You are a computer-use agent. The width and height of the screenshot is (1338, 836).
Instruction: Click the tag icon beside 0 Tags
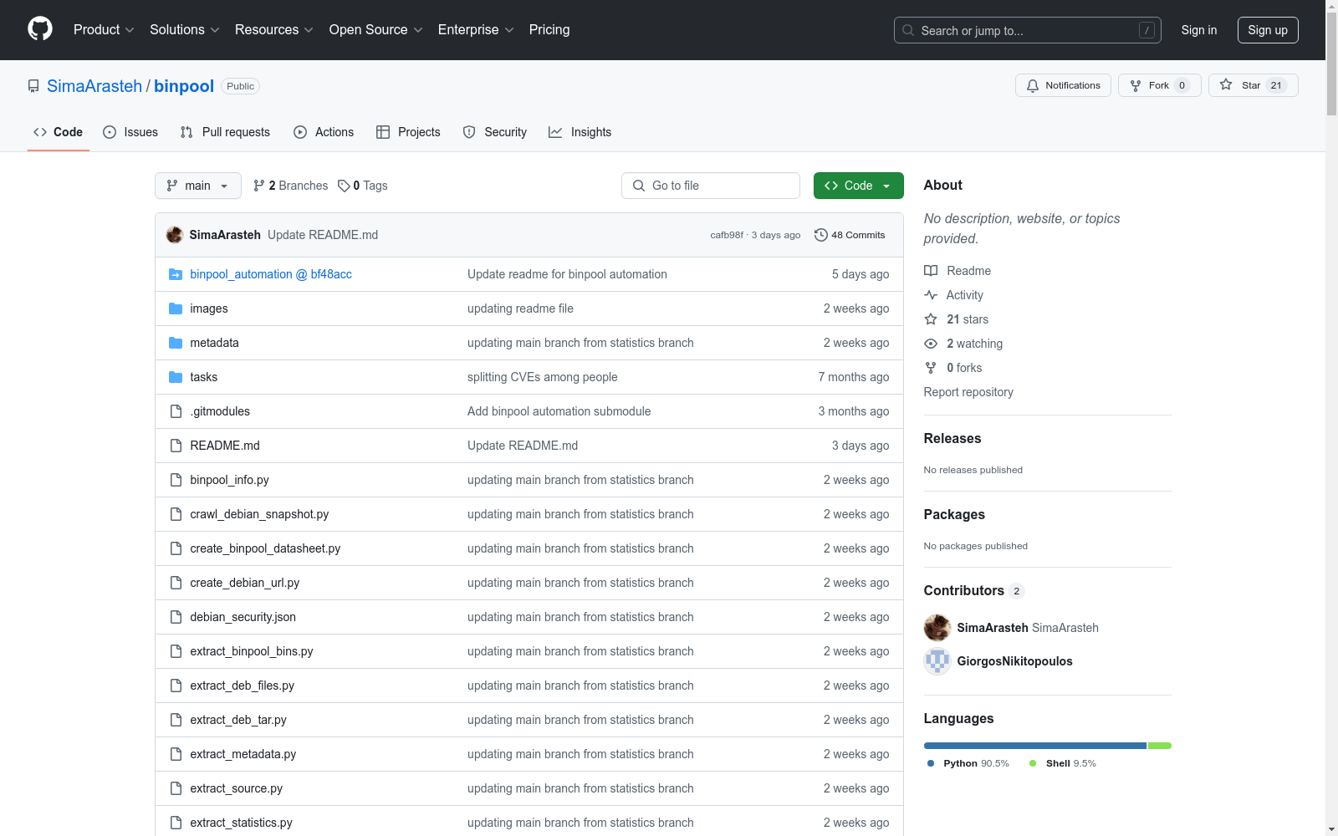[344, 186]
